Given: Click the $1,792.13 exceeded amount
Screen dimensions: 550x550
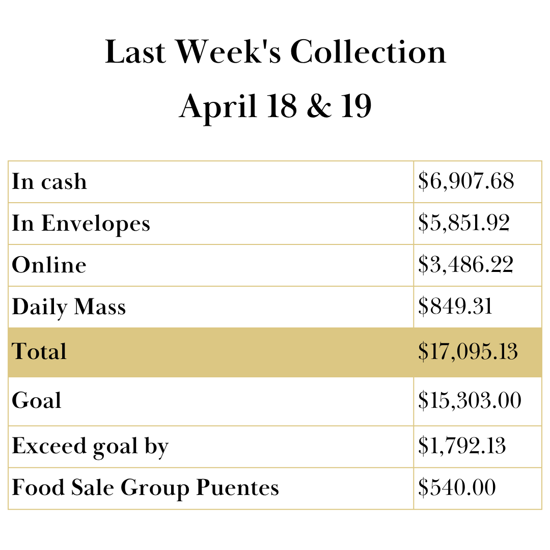Looking at the screenshot, I should click(462, 446).
